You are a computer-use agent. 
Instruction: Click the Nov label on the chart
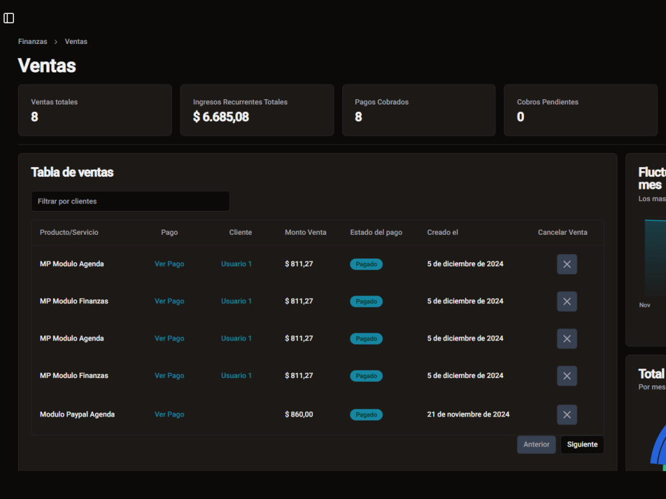click(x=644, y=305)
